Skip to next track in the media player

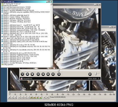(x=53, y=74)
